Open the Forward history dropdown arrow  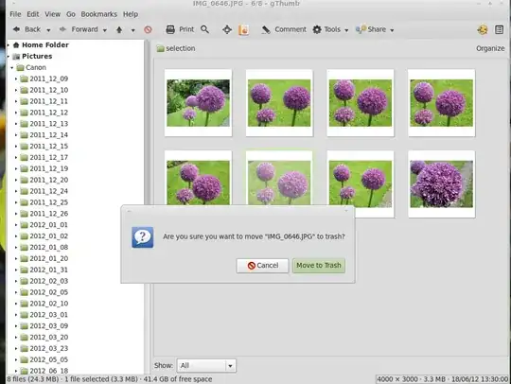point(105,30)
